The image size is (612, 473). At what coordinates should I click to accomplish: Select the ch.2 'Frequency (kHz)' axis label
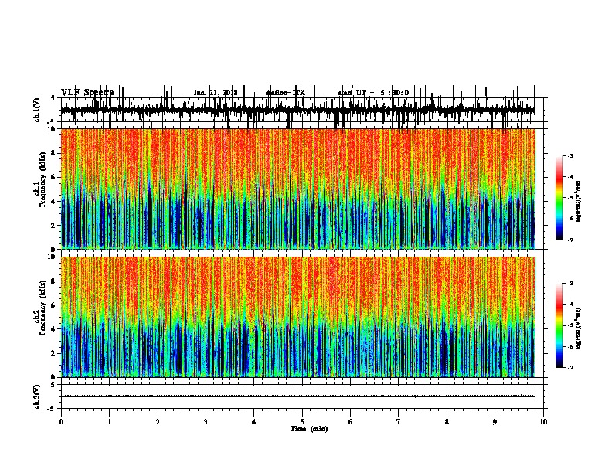(42, 308)
